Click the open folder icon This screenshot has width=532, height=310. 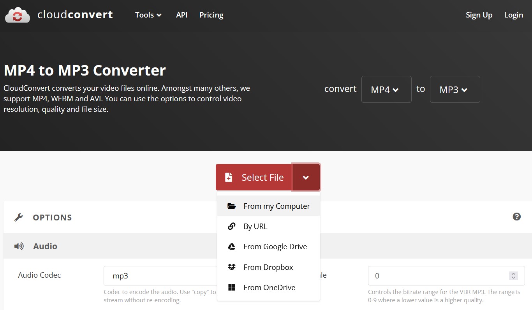pos(232,206)
